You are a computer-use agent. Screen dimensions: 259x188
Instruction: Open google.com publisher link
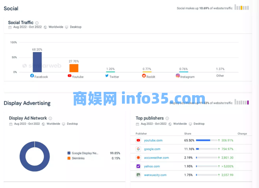coord(152,149)
